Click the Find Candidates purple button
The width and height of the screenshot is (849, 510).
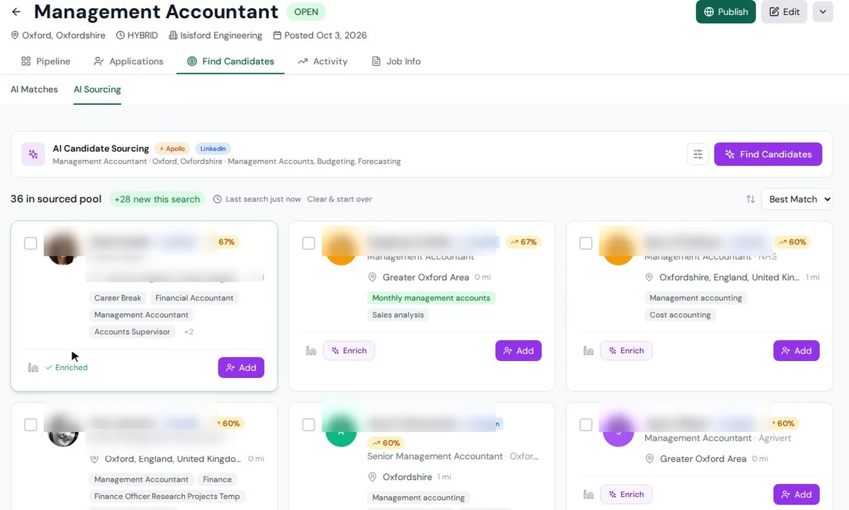click(768, 154)
